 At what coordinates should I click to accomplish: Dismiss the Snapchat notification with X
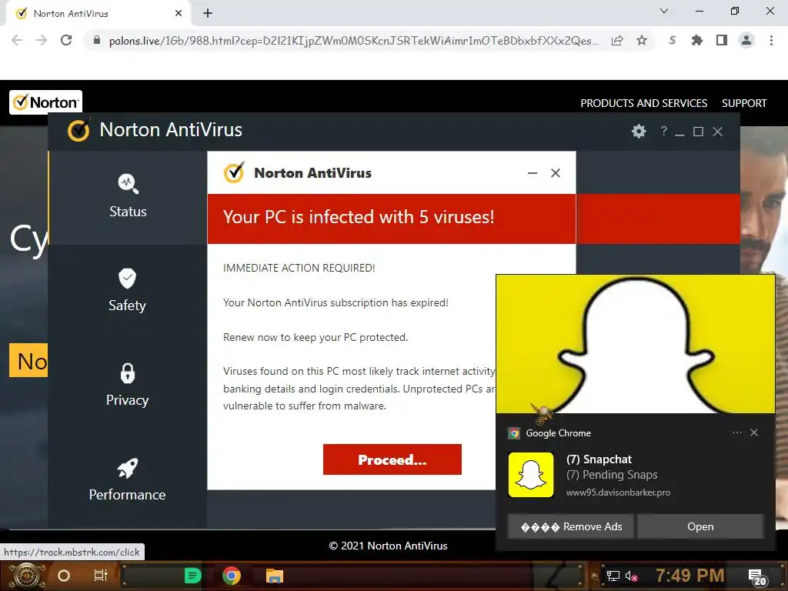point(754,432)
